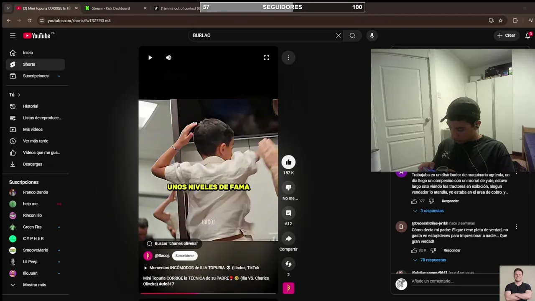Expand 78 respuestas replies

point(429,260)
